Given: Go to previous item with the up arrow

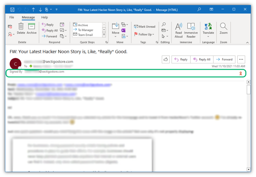Looking at the screenshot, I should click(33, 10).
